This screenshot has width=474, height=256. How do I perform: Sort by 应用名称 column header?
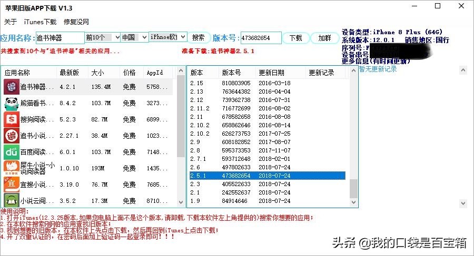tap(29, 73)
